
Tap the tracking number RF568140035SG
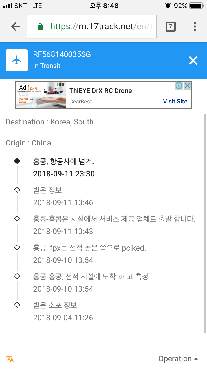click(62, 54)
